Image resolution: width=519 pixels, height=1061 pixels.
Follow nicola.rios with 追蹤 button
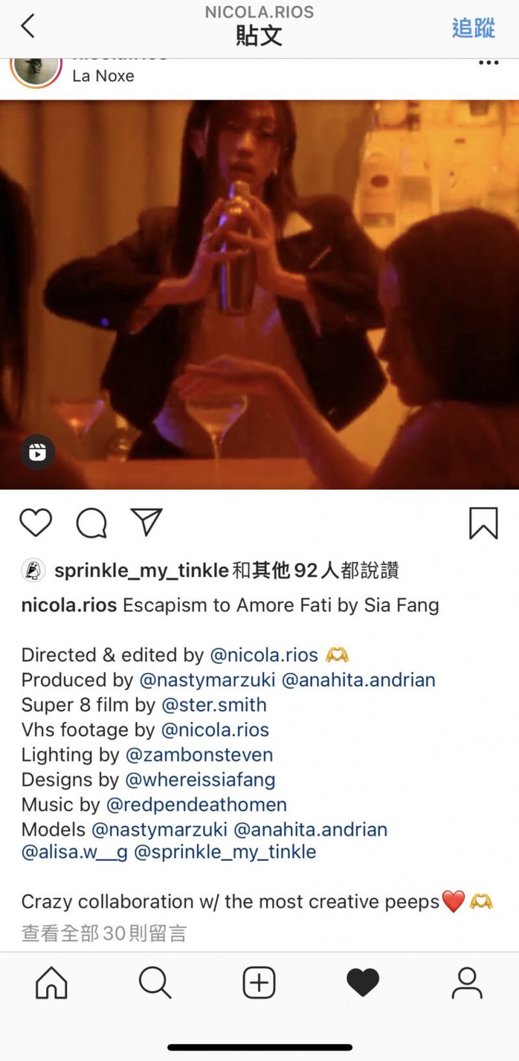click(x=474, y=28)
